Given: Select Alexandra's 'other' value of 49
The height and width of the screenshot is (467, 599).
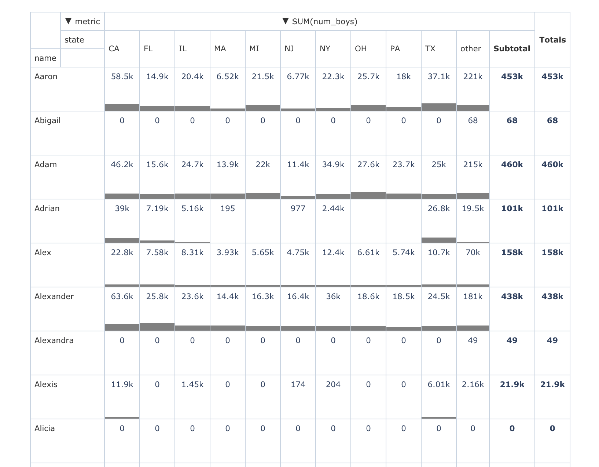Looking at the screenshot, I should pos(473,341).
